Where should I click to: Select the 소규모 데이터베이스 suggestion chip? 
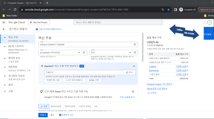pos(71,80)
